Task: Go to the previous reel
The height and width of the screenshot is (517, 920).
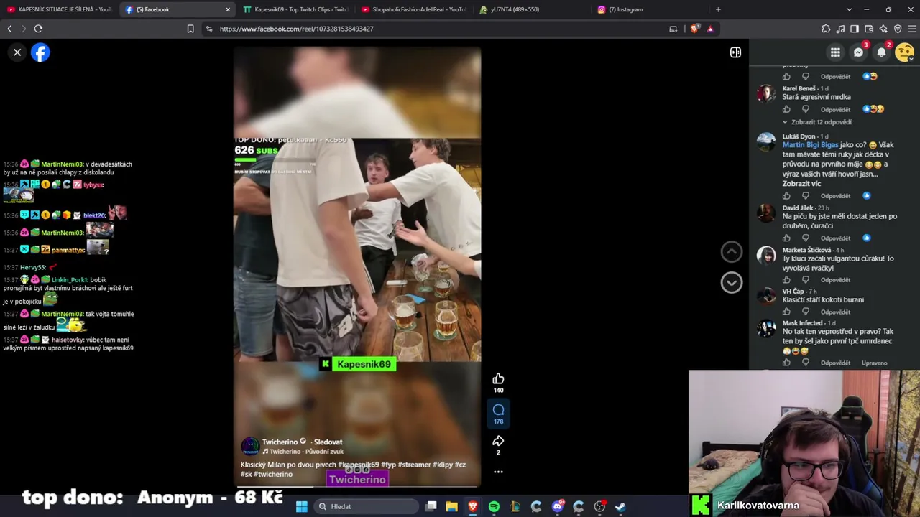Action: point(732,251)
